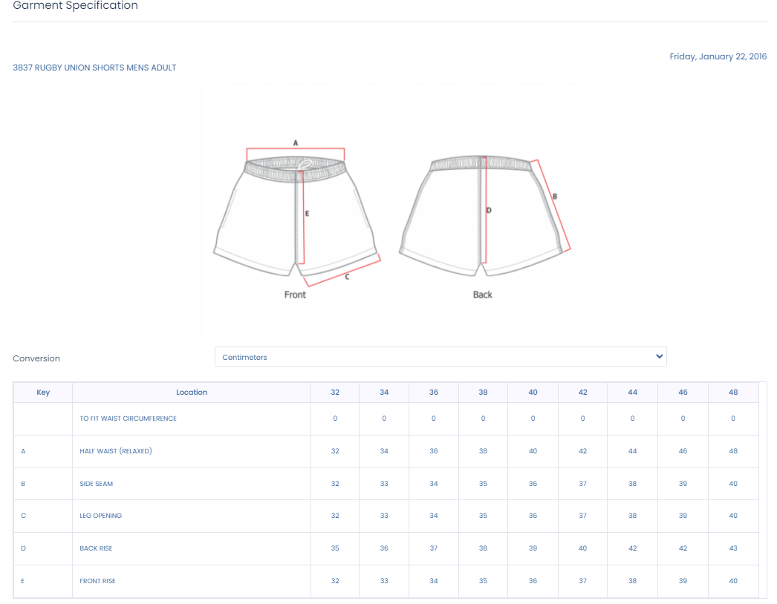Select the Back Rise row label
Image resolution: width=777 pixels, height=604 pixels.
tap(96, 548)
